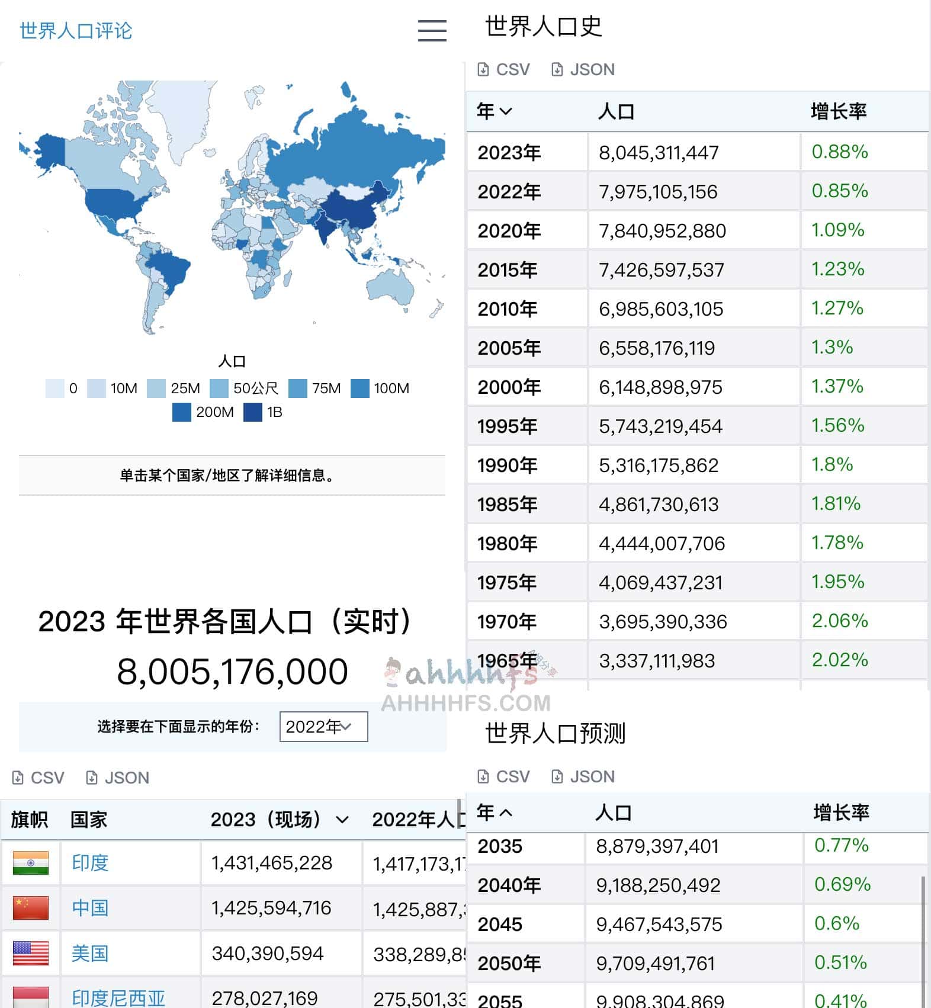
Task: Open the 印度尼西亚 country link
Action: 118,998
